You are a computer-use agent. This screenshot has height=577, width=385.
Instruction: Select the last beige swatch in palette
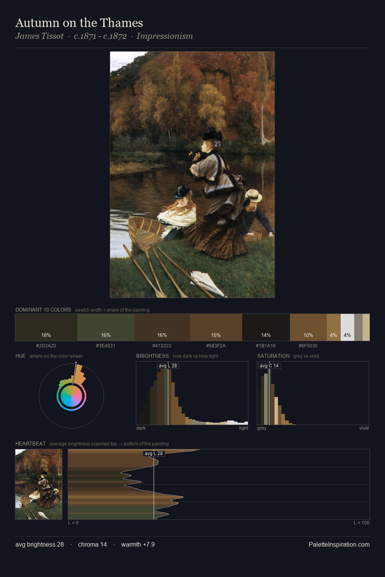coord(366,327)
